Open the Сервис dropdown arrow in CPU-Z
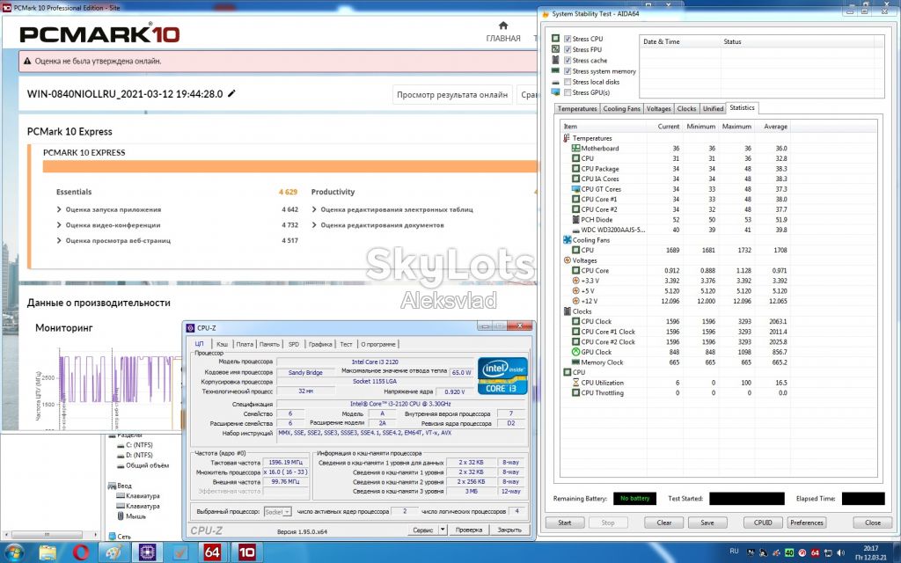This screenshot has height=563, width=901. click(x=443, y=530)
